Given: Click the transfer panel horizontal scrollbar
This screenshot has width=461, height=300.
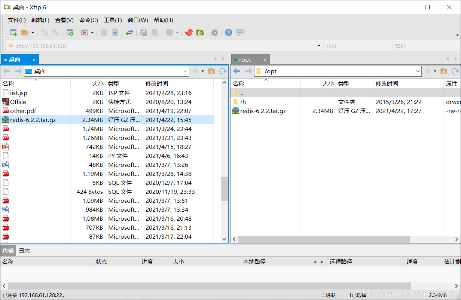Looking at the screenshot, I should point(210,286).
